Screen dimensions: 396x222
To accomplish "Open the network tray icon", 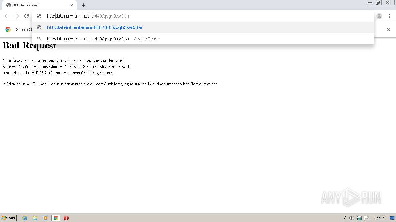I will 359,218.
